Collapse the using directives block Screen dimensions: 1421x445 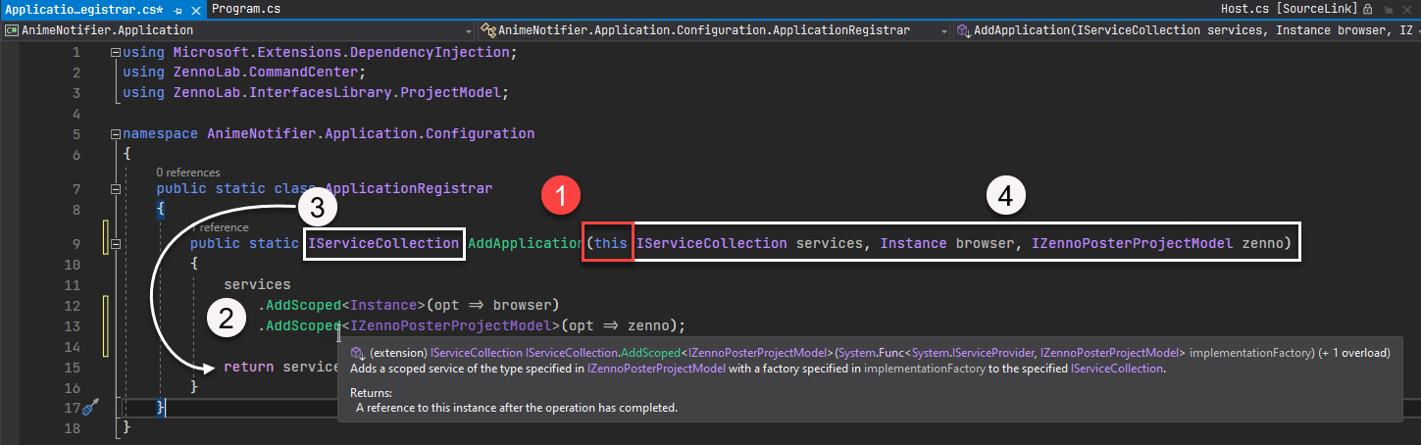116,52
